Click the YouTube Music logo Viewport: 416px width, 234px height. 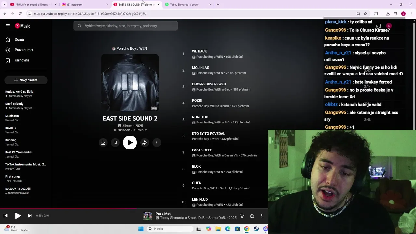(22, 26)
